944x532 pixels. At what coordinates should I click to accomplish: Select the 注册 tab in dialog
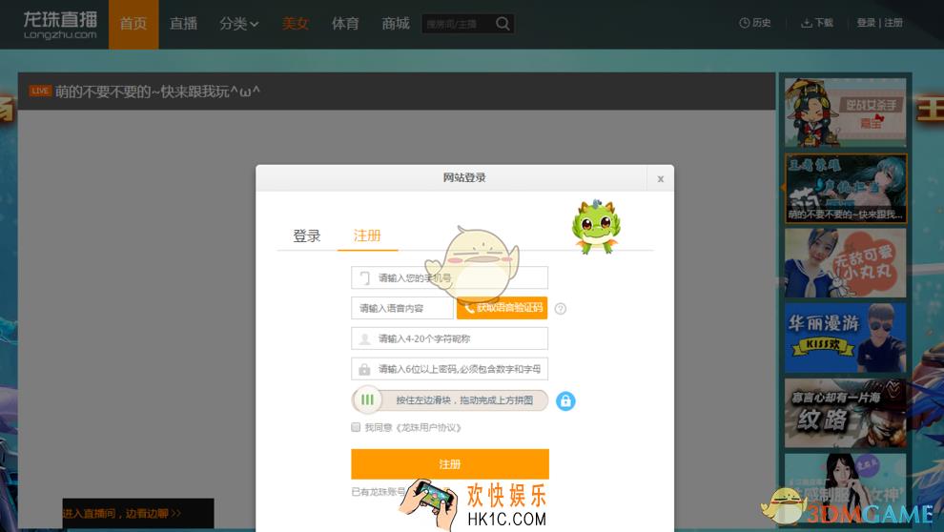click(367, 235)
